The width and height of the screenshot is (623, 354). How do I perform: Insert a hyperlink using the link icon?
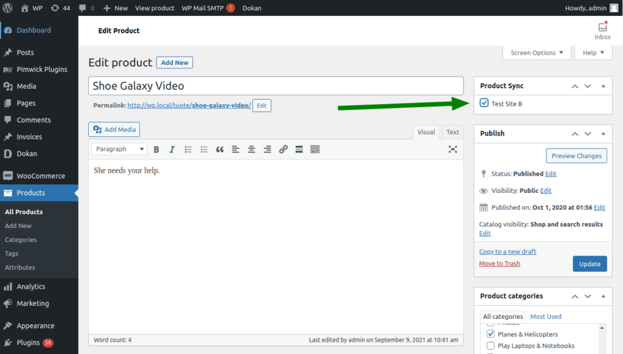(x=283, y=149)
